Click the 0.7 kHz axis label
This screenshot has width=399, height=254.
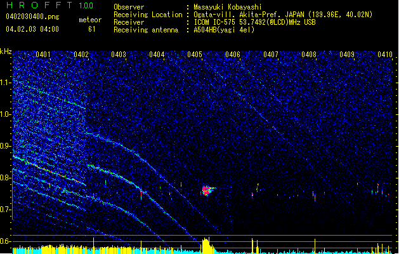coord(5,210)
